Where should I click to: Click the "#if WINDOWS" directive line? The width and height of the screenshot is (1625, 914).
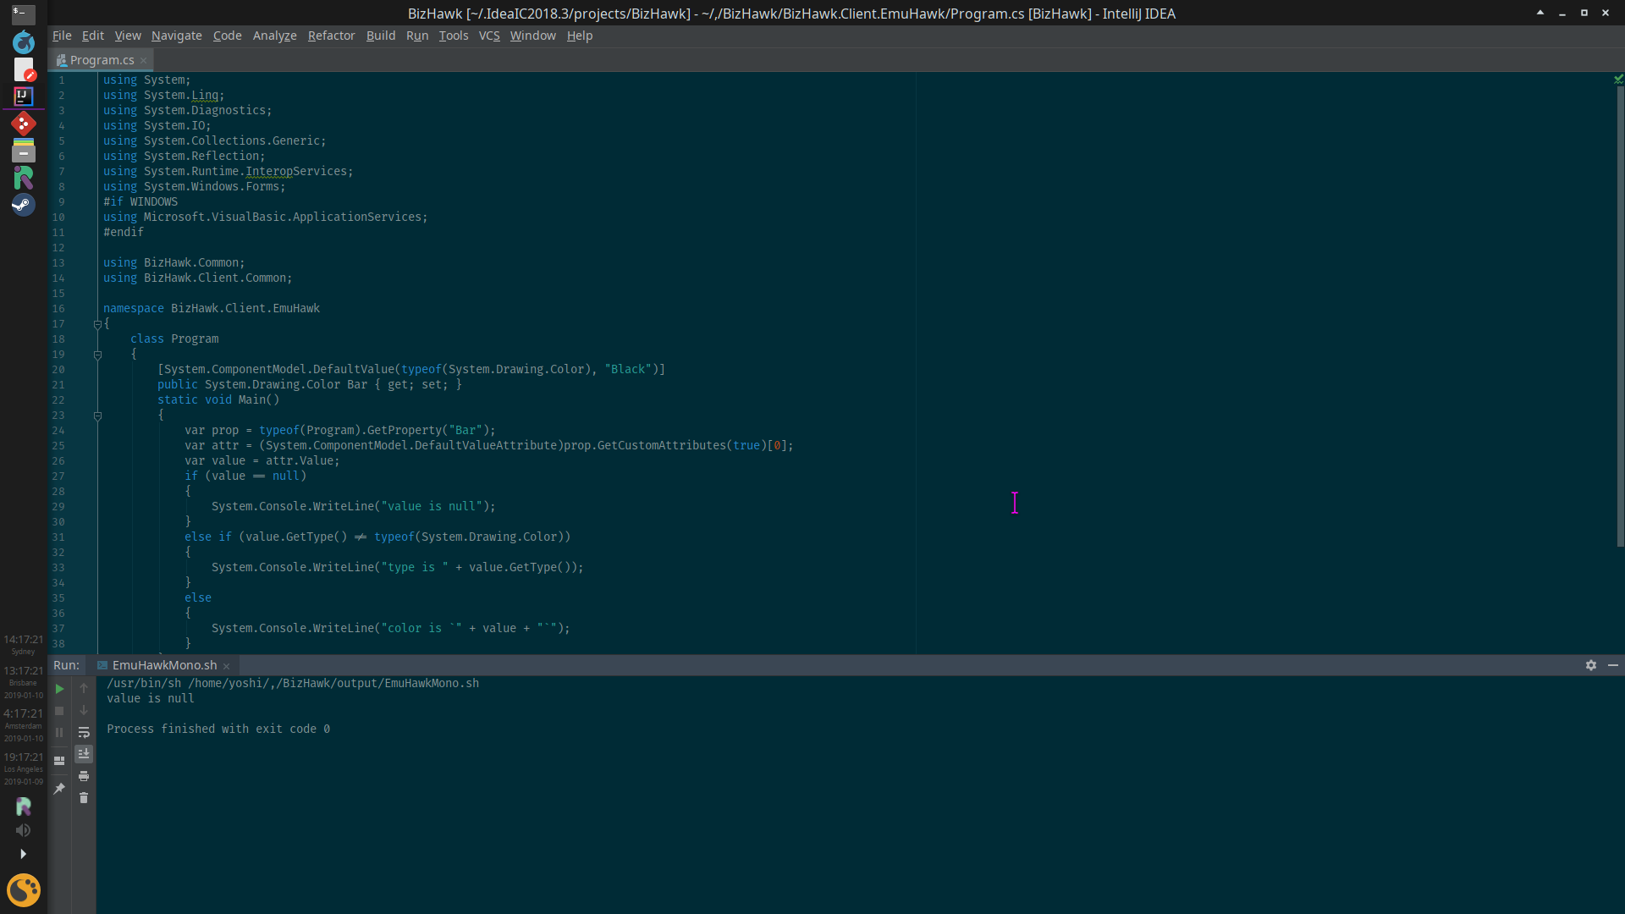tap(140, 201)
